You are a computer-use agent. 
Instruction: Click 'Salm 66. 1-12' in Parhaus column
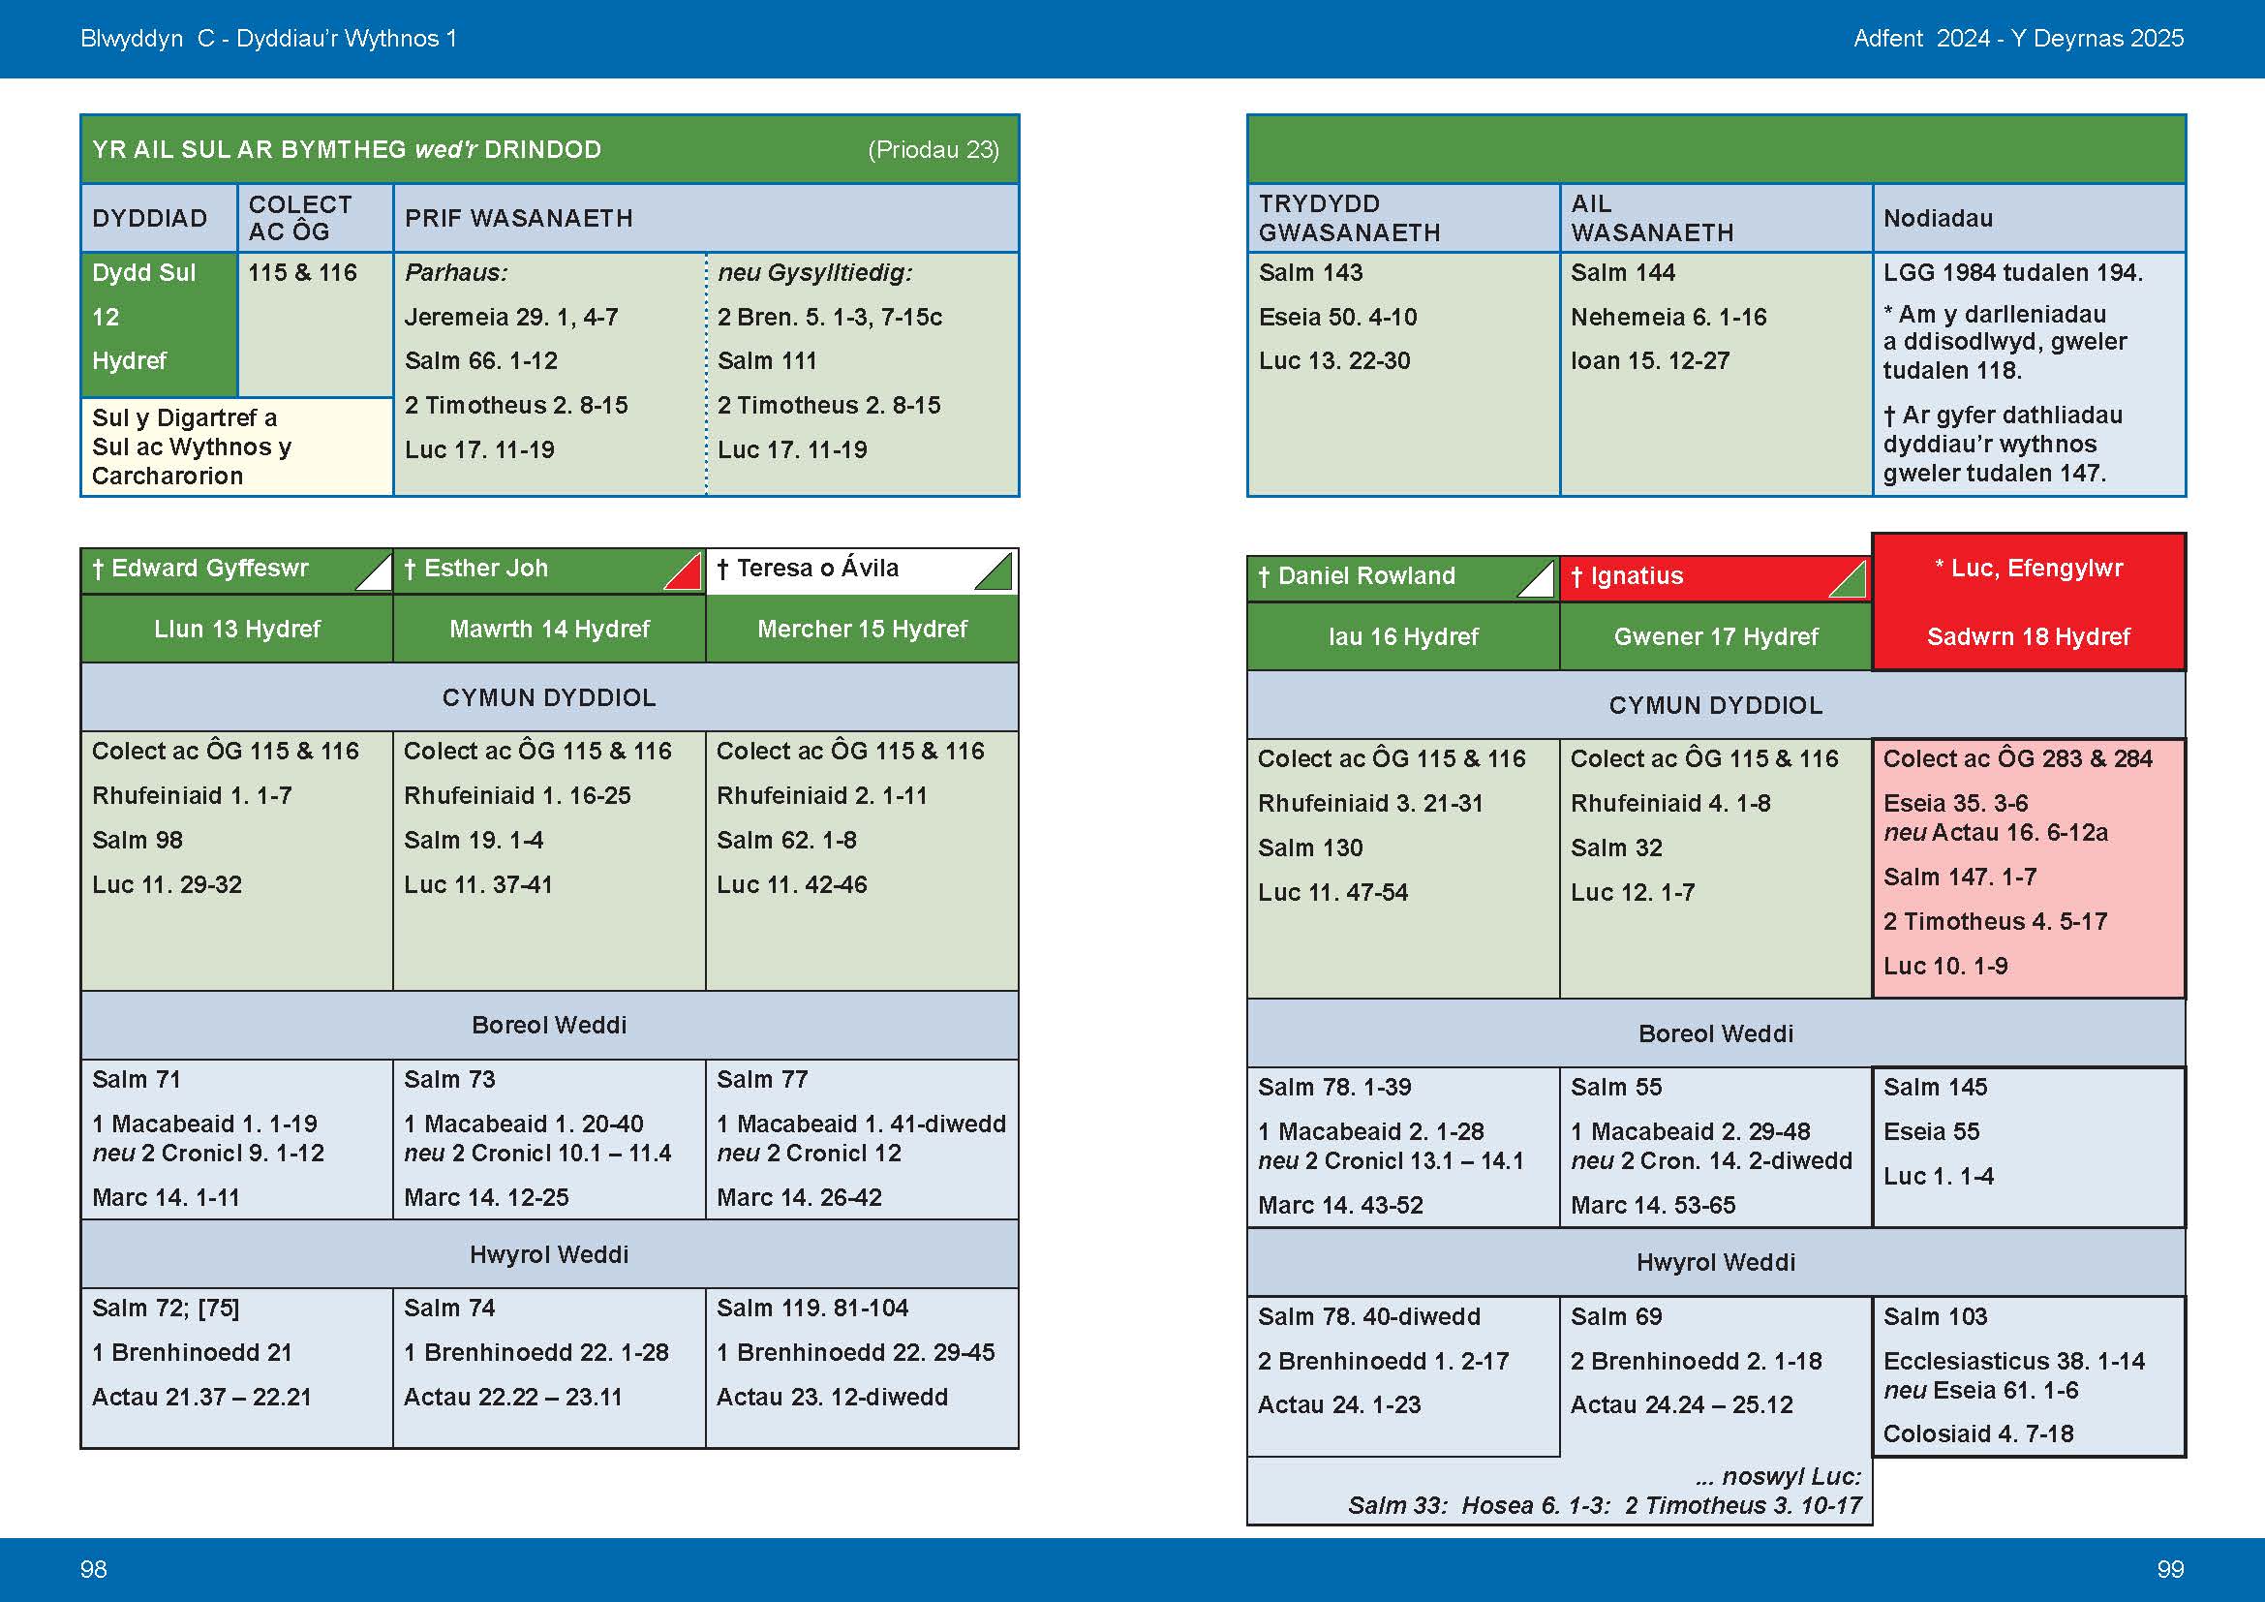pos(480,361)
